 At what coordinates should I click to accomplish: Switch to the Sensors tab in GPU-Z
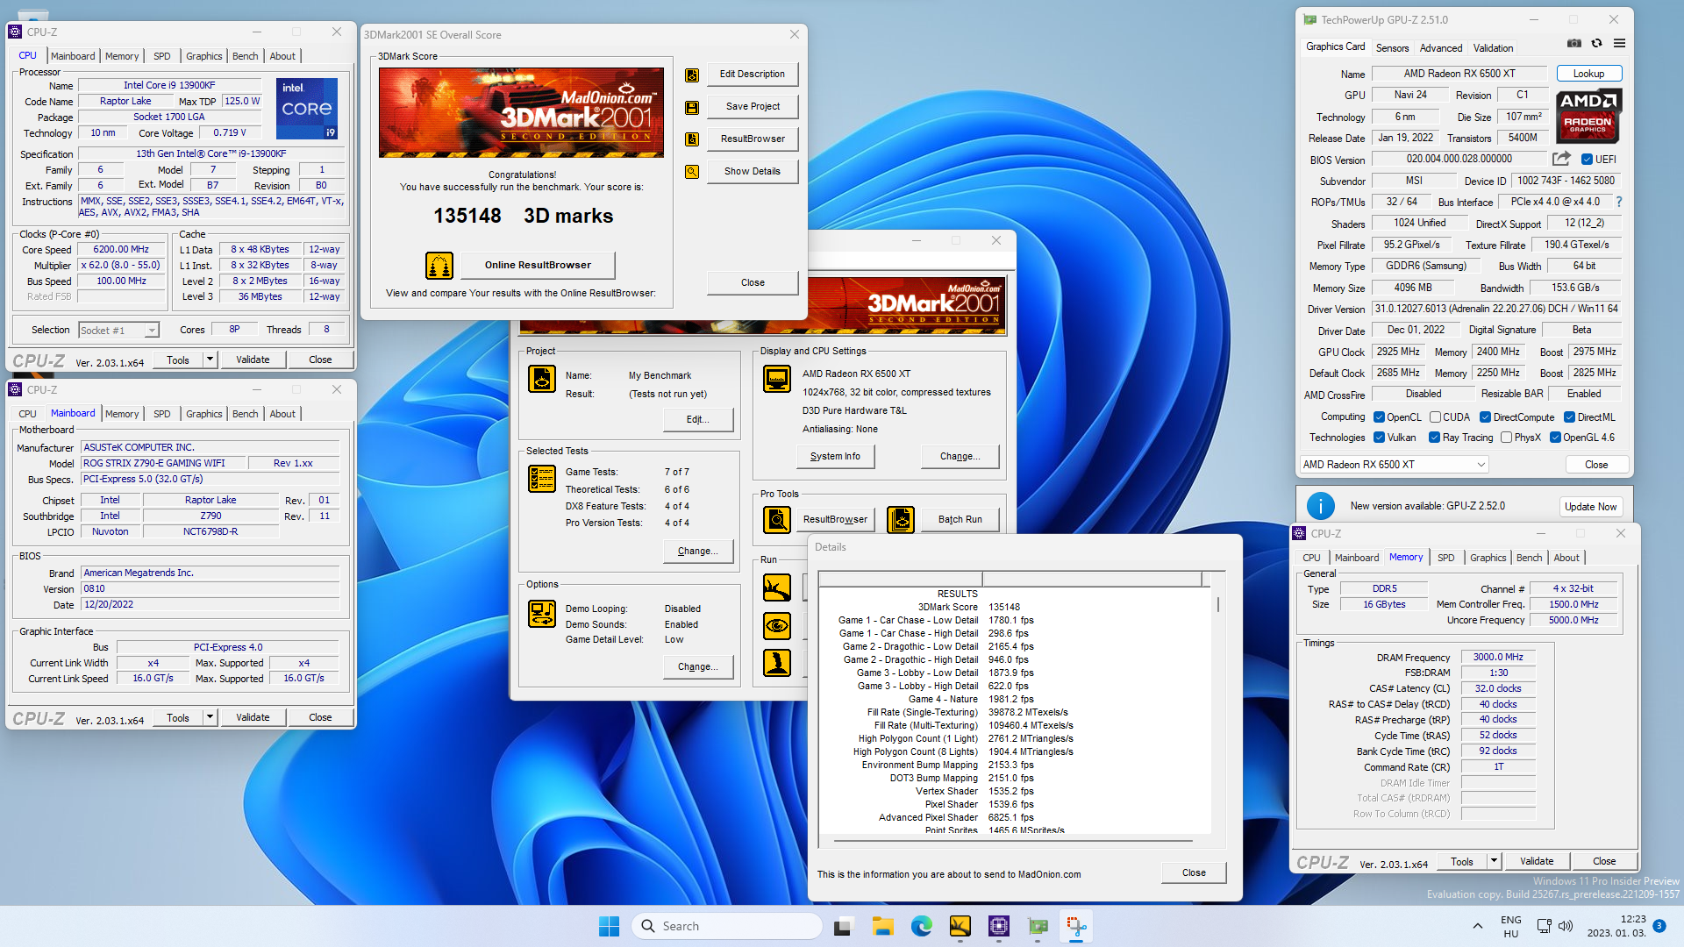coord(1392,48)
